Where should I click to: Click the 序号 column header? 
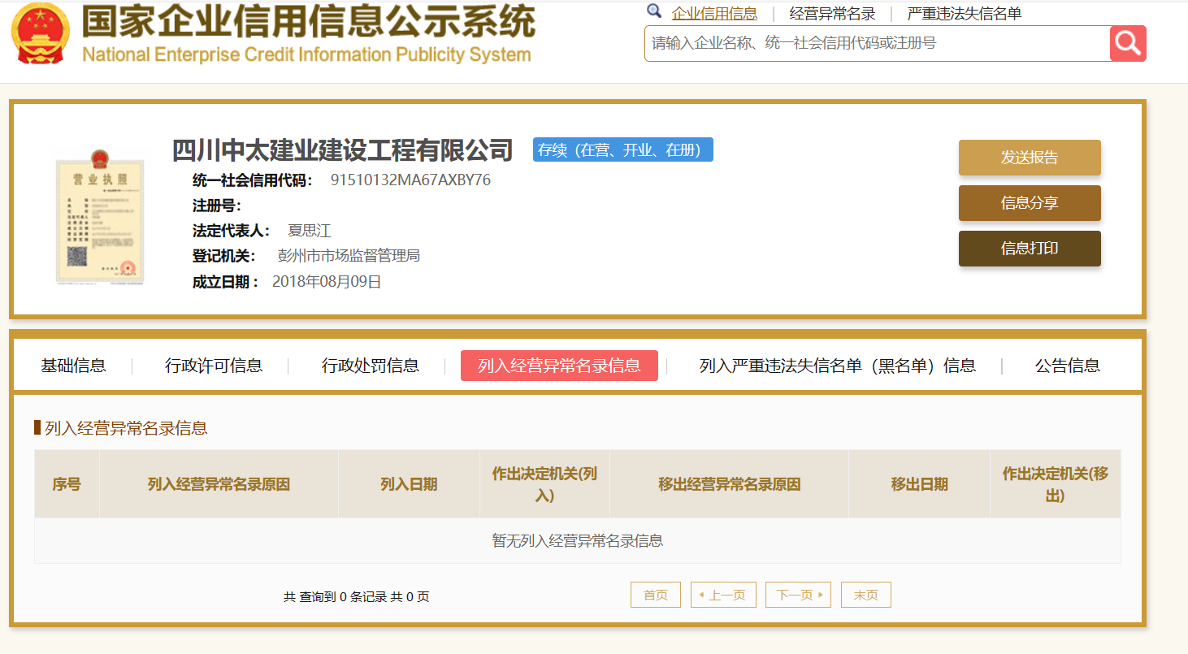(67, 484)
